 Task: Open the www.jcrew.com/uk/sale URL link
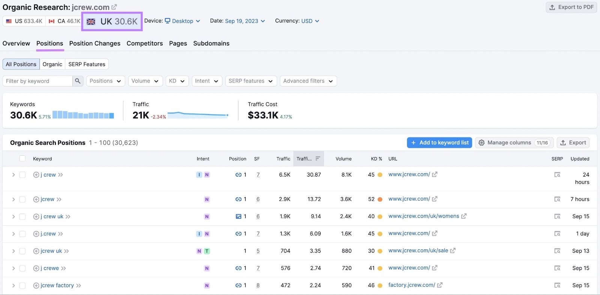418,251
